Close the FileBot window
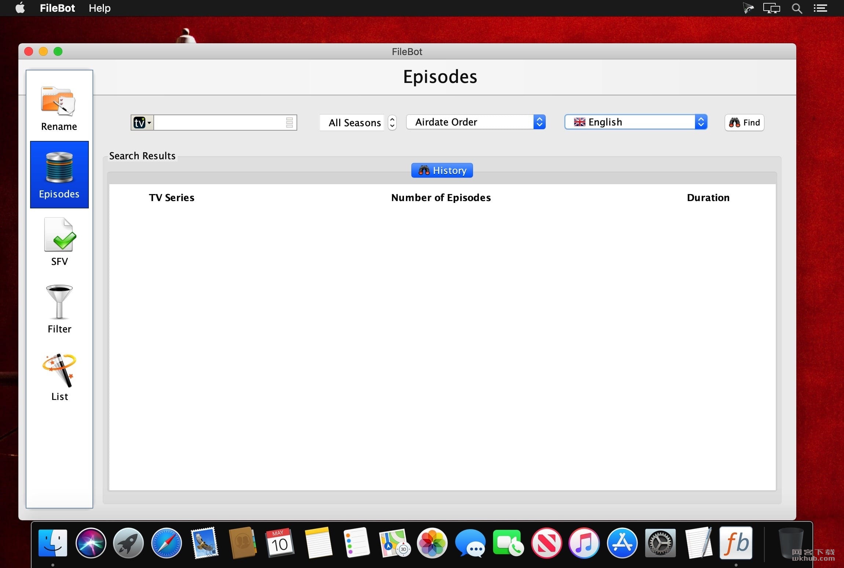 tap(29, 51)
